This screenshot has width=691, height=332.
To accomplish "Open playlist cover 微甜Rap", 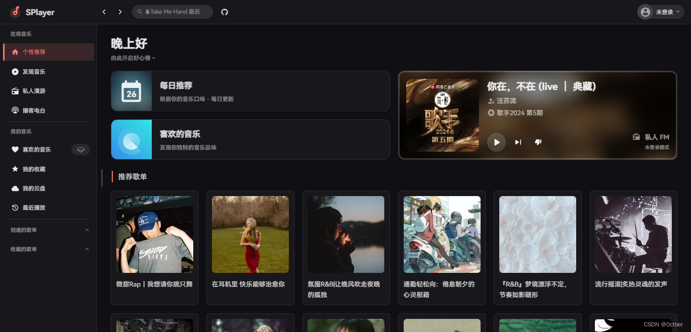I will click(x=155, y=234).
